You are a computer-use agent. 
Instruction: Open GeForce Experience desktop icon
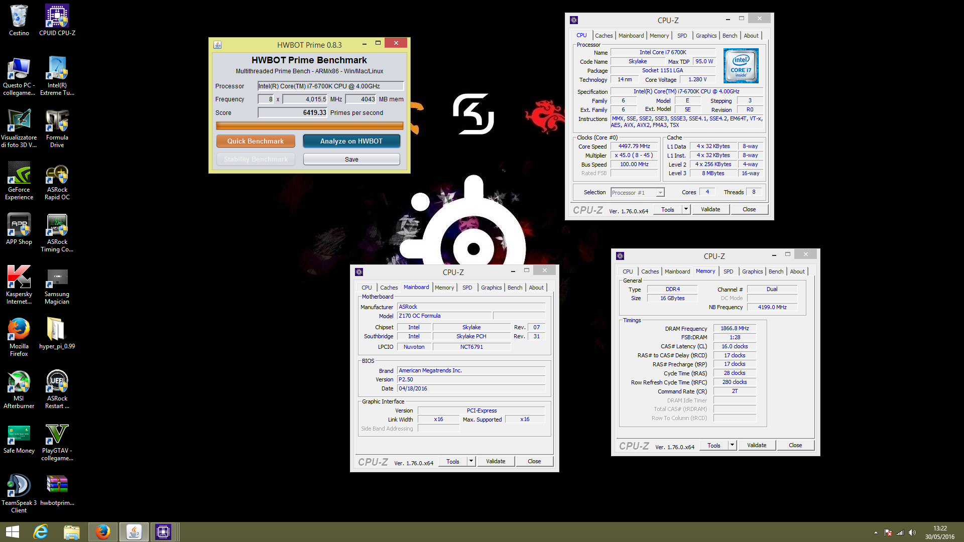click(19, 181)
